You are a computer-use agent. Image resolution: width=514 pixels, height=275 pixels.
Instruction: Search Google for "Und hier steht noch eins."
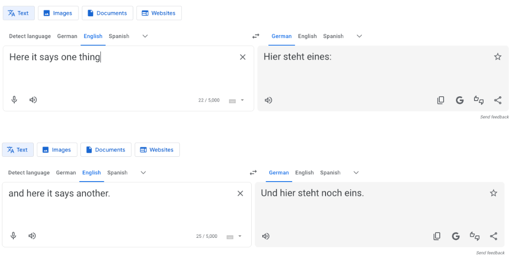pos(456,236)
